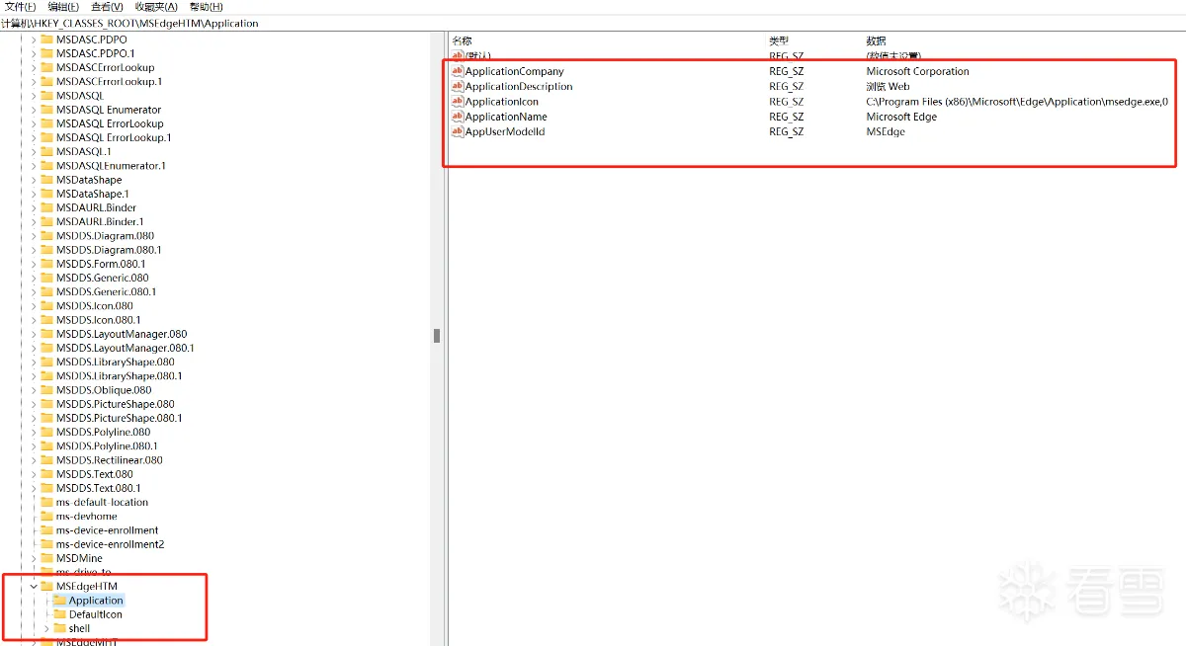Screen dimensions: 1186x646
Task: Click the shell key folder icon
Action: click(59, 628)
